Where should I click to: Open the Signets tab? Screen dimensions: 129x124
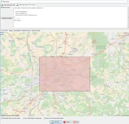(x=11, y=30)
